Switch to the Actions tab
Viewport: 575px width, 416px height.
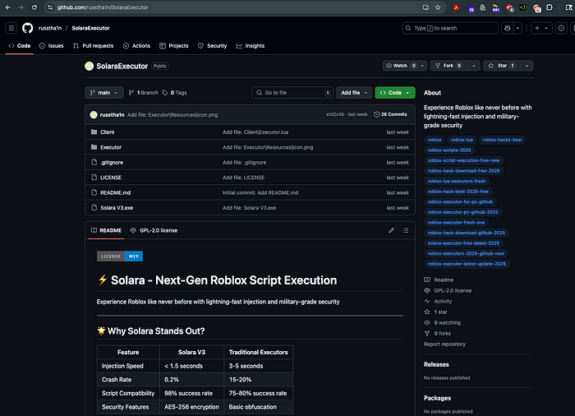click(136, 45)
